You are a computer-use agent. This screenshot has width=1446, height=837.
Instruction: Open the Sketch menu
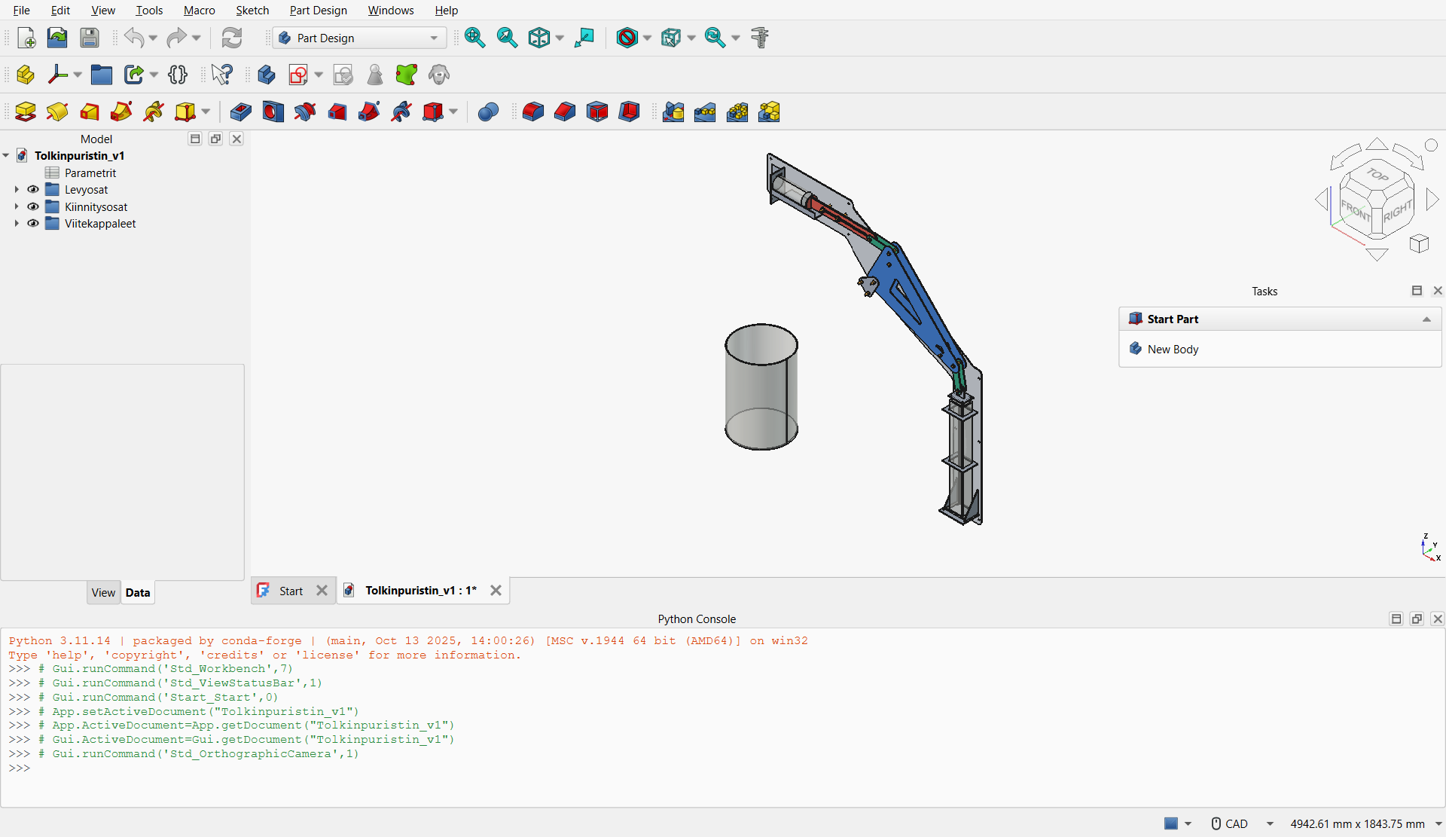[252, 11]
